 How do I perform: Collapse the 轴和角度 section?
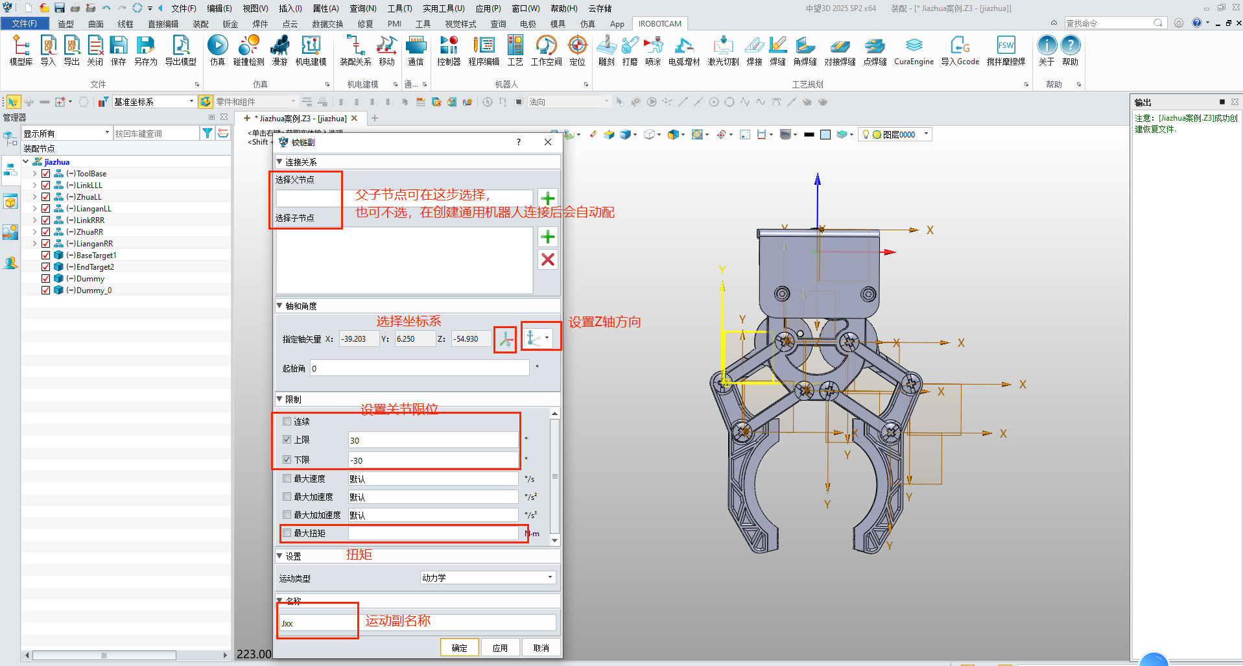click(280, 306)
